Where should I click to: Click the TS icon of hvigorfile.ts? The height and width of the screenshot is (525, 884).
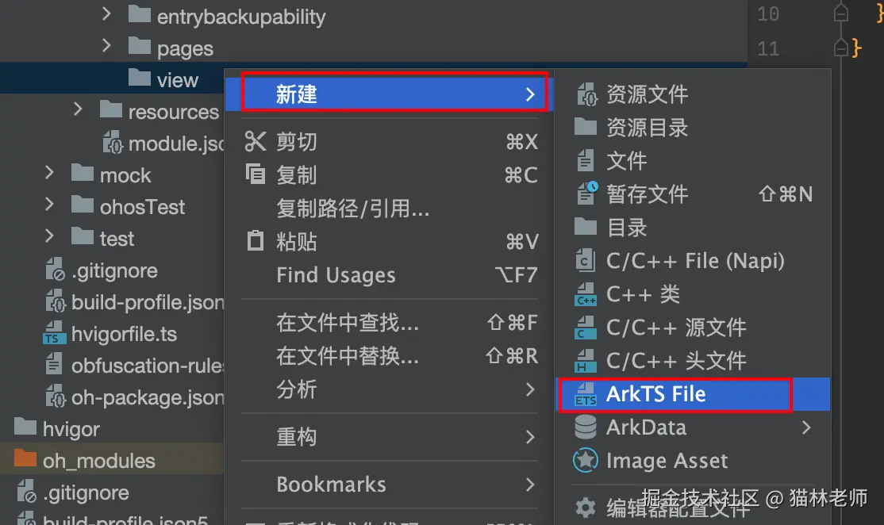[54, 332]
